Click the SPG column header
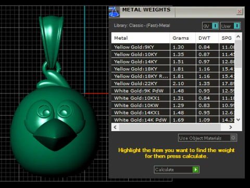 tap(227, 38)
